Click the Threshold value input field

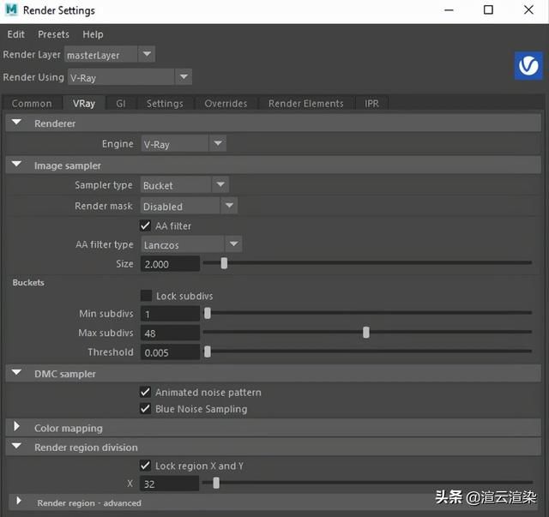170,352
